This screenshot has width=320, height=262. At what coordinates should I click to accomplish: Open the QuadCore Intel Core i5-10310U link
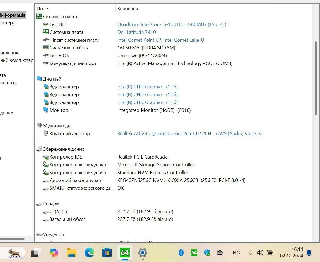coord(171,24)
